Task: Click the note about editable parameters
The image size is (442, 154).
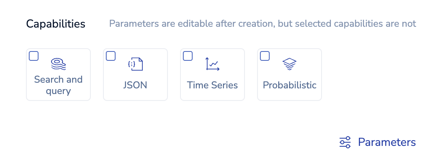Action: [x=262, y=24]
